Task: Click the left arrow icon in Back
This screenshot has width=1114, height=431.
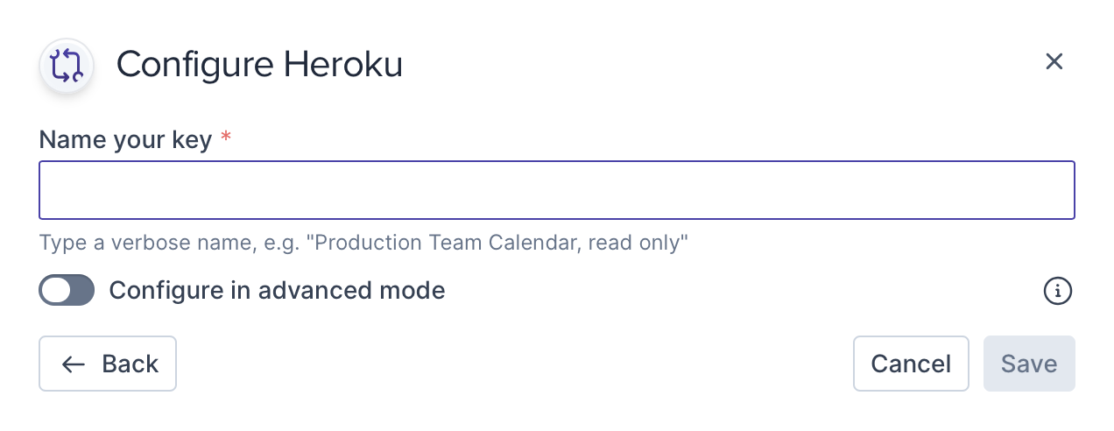Action: click(x=74, y=364)
